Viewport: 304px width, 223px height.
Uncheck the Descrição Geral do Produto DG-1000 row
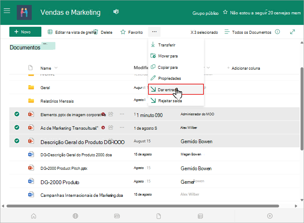click(x=17, y=141)
